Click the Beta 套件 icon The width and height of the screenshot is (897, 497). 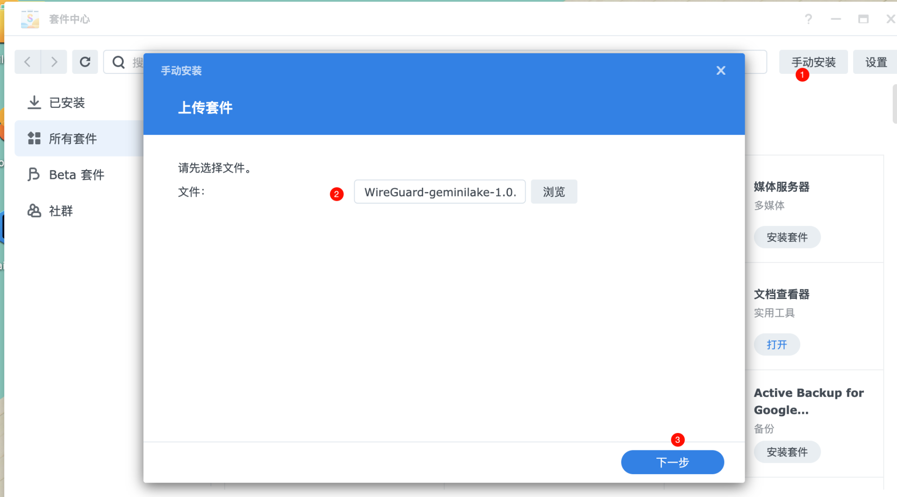pyautogui.click(x=34, y=175)
